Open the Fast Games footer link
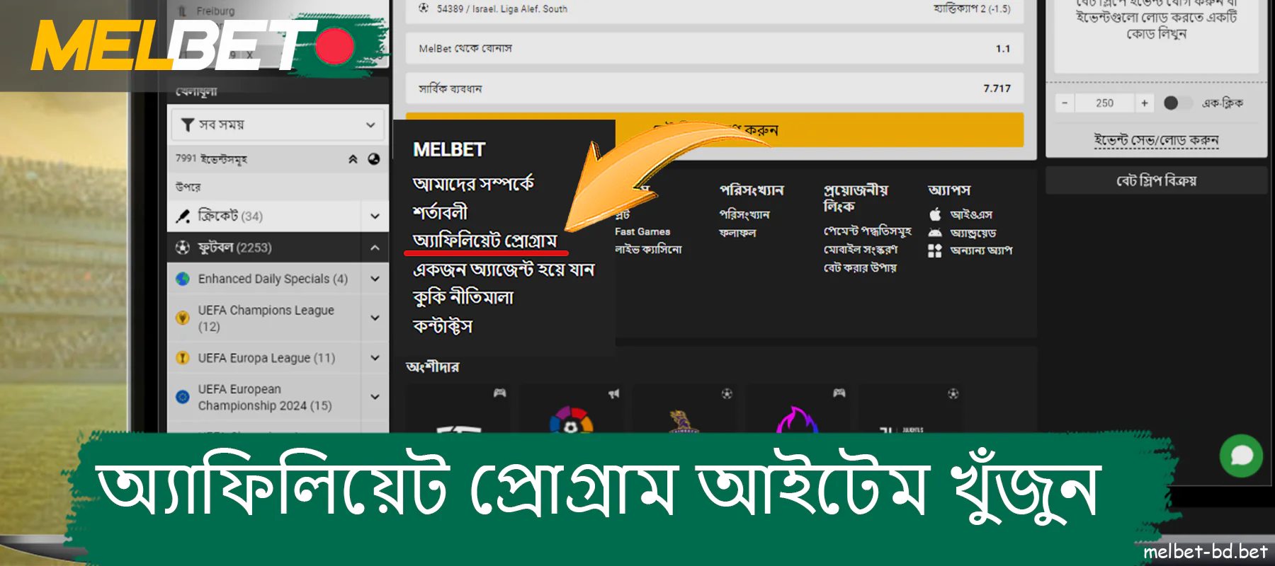Image resolution: width=1275 pixels, height=566 pixels. tap(642, 232)
